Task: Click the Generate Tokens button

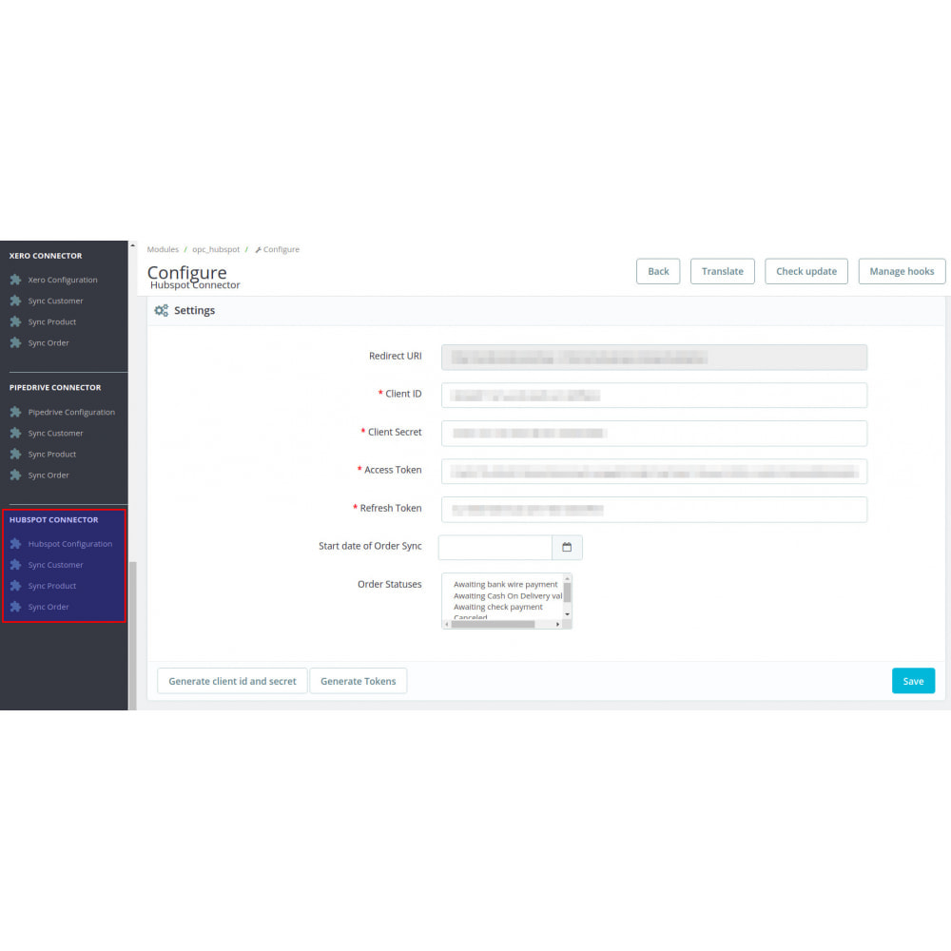Action: tap(358, 681)
